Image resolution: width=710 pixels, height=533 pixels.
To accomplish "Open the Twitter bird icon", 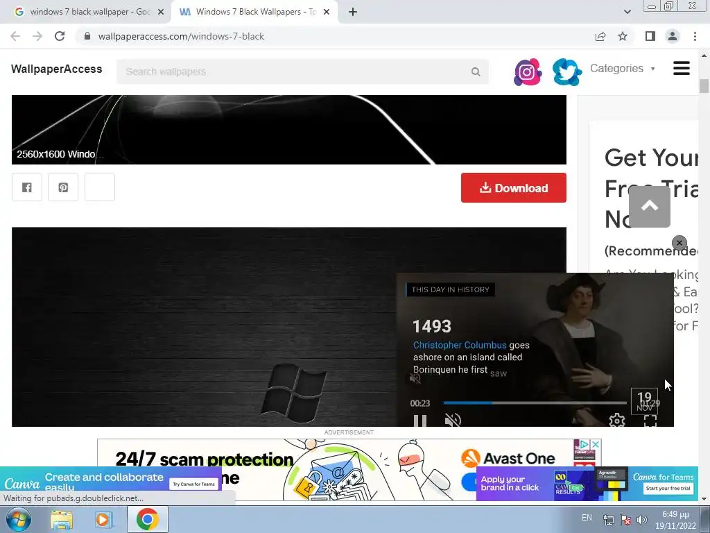I will tap(567, 71).
